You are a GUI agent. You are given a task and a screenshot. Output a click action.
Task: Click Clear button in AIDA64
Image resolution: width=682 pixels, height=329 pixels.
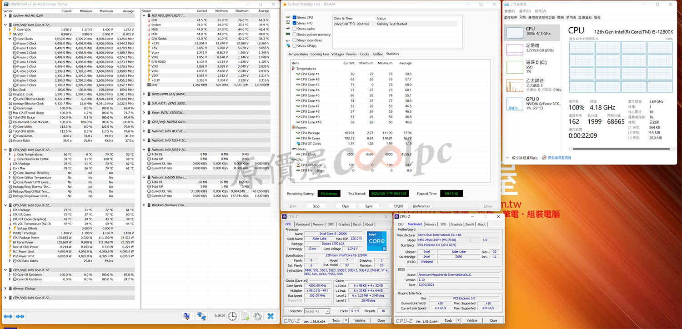346,206
